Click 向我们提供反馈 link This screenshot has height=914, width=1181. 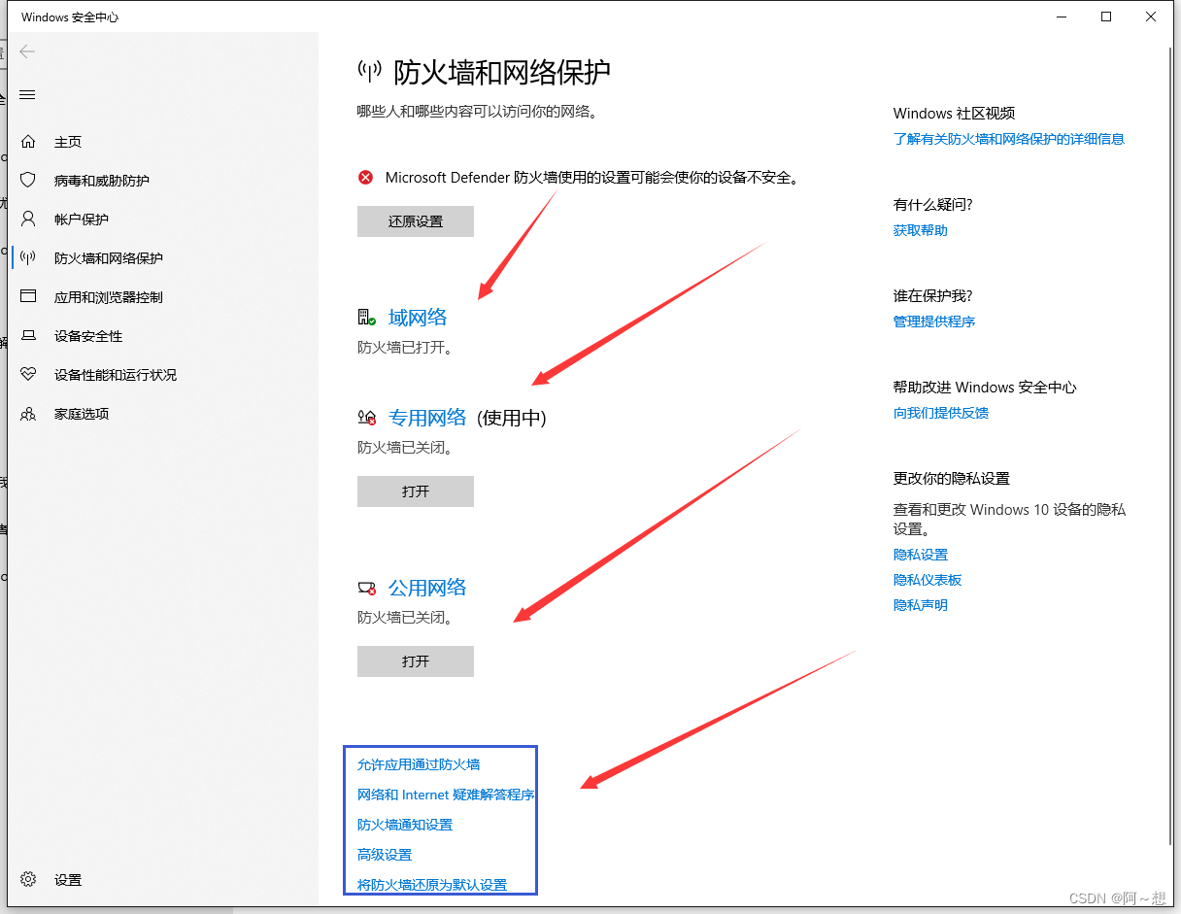[941, 413]
